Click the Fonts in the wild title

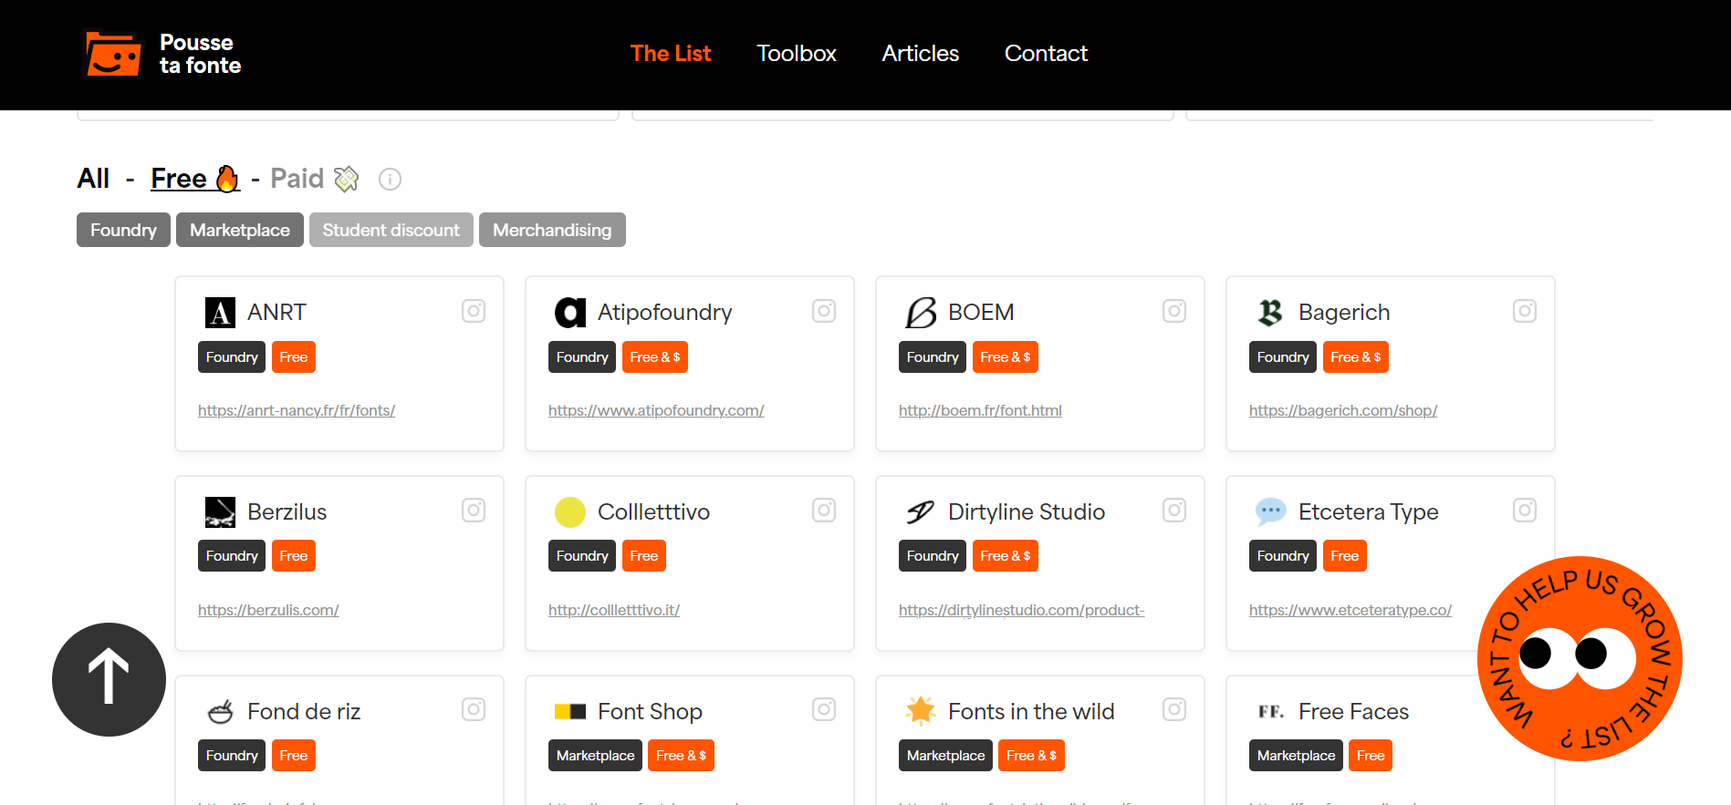[1031, 711]
